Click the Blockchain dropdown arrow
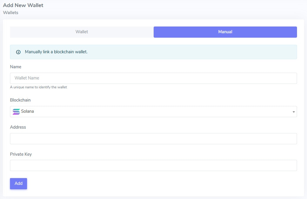This screenshot has height=199, width=307. click(x=293, y=112)
